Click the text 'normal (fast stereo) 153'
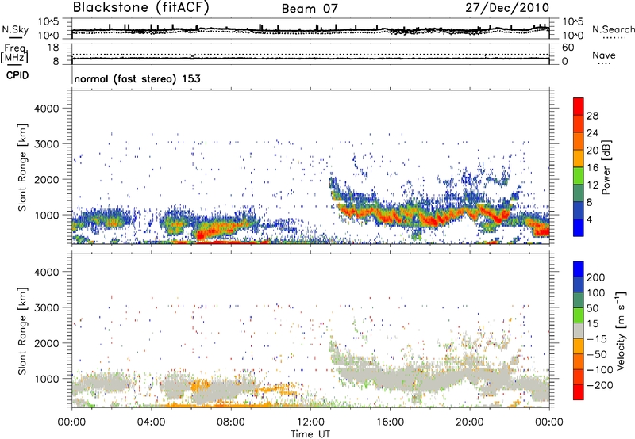Viewport: 635px width, 439px height. point(137,78)
